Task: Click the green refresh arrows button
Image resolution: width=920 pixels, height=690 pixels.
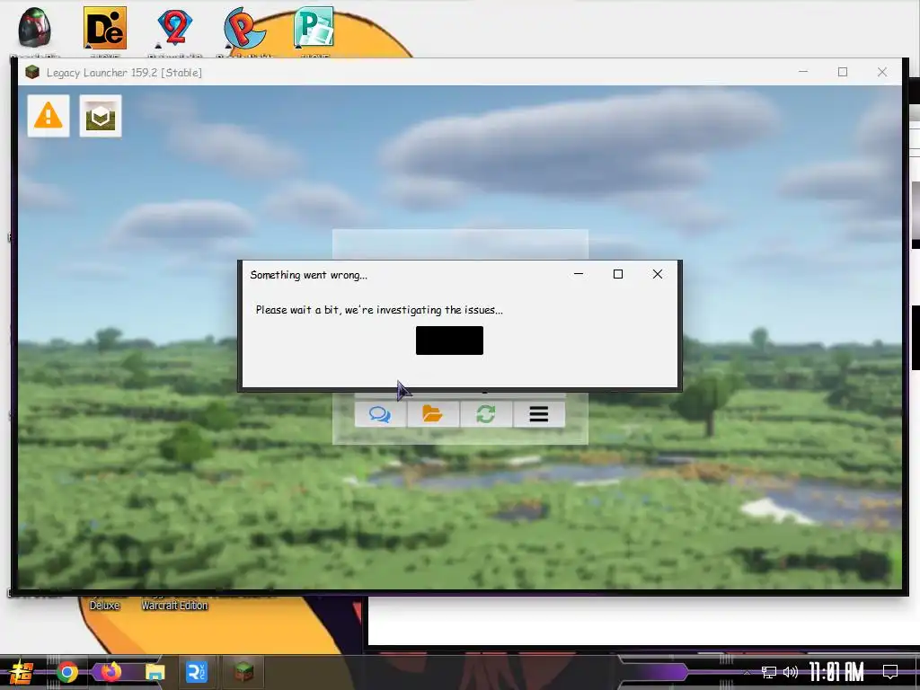Action: click(486, 414)
